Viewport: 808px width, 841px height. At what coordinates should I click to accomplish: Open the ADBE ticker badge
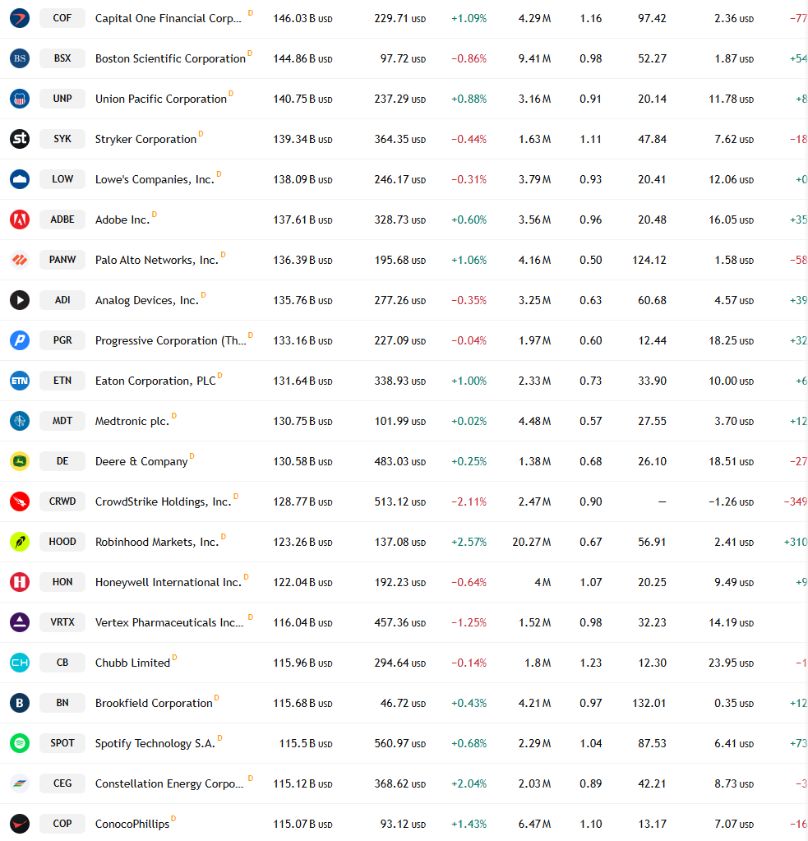coord(62,219)
